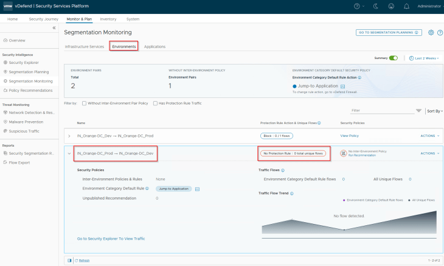
Task: Click the notifications bell icon
Action: coord(407,6)
